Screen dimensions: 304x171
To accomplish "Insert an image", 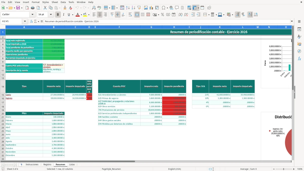I will click(146, 8).
